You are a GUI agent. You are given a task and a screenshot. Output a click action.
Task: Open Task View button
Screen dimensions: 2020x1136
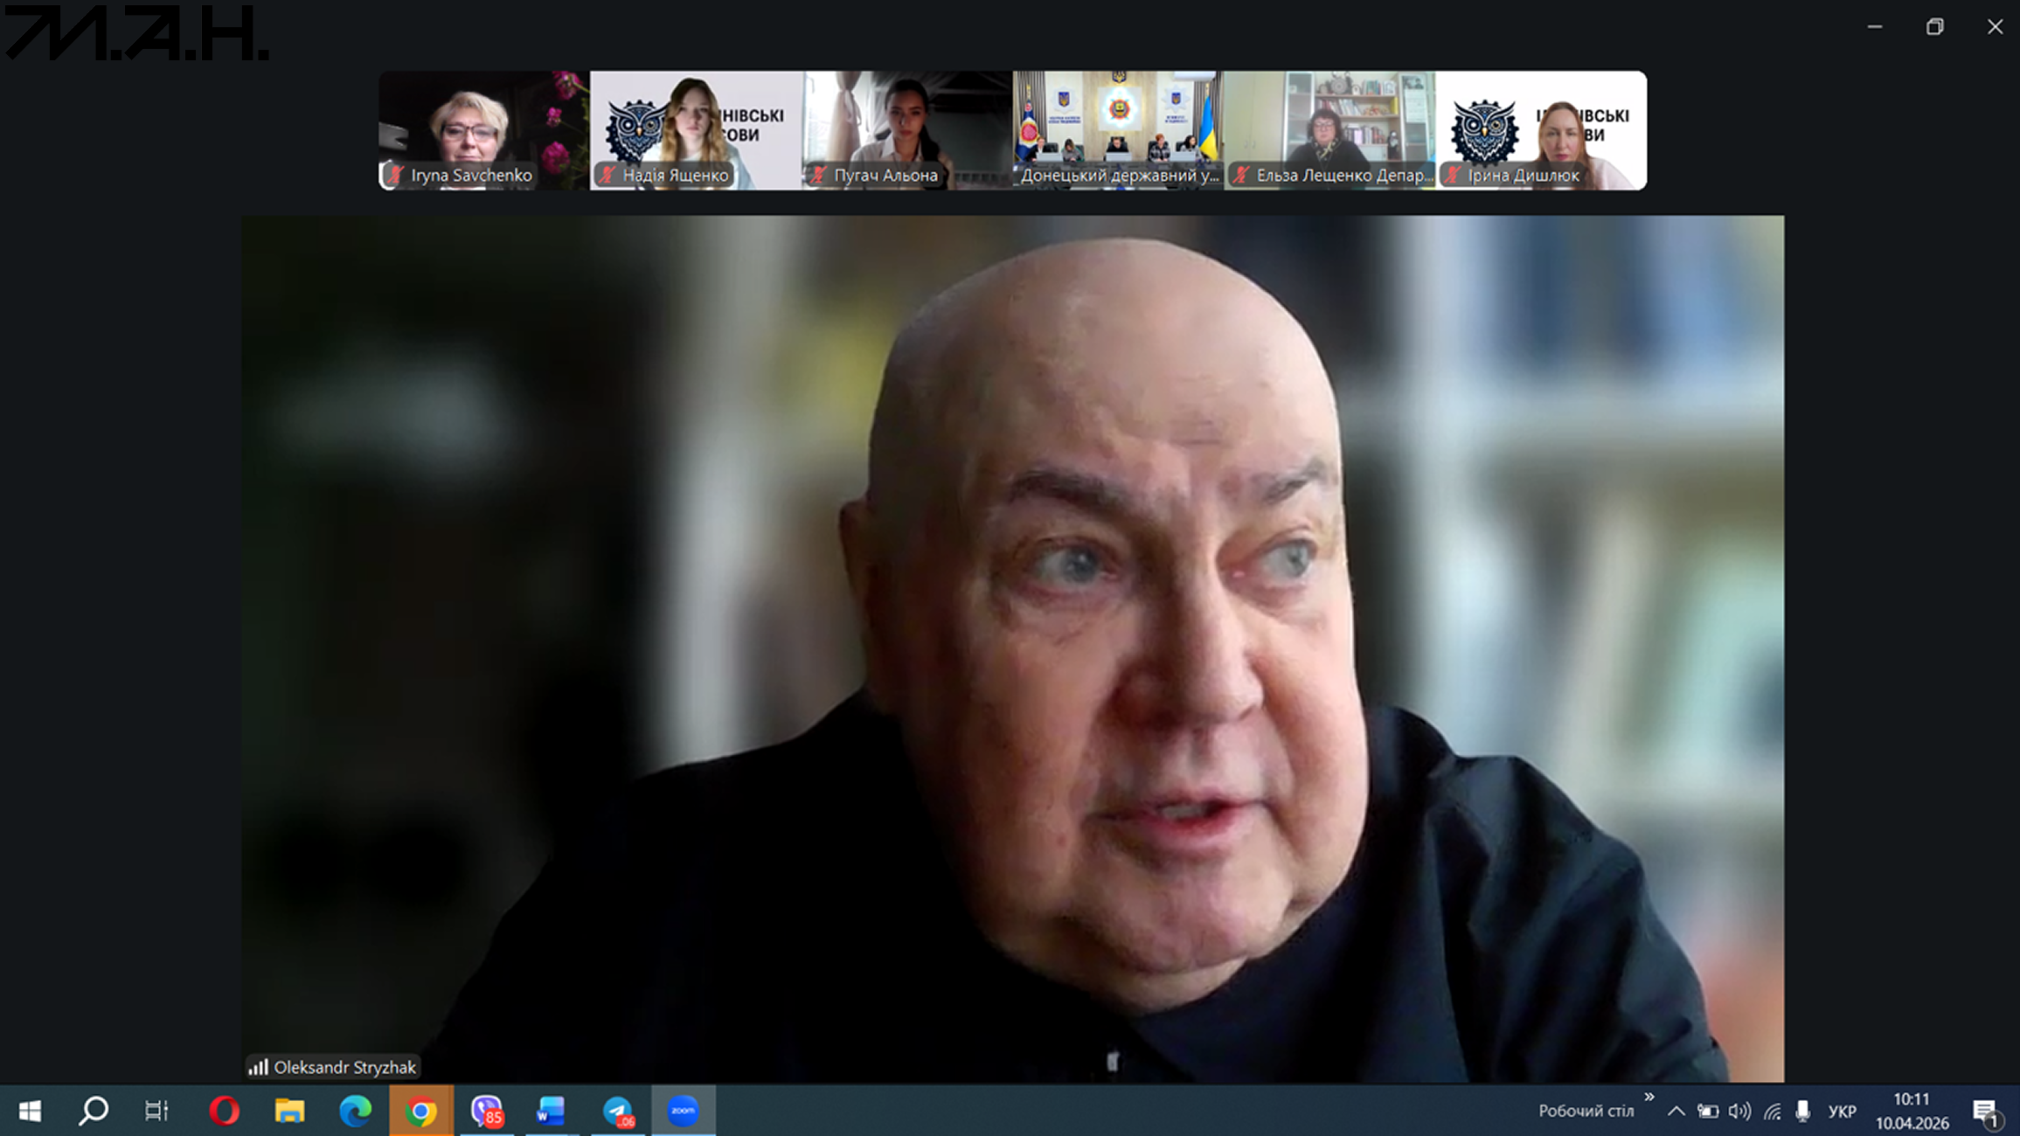click(156, 1111)
